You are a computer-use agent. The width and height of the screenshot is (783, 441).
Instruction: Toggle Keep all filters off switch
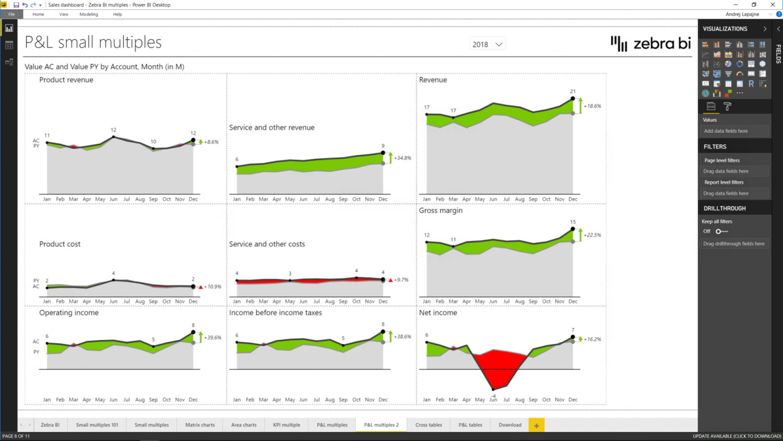(719, 231)
